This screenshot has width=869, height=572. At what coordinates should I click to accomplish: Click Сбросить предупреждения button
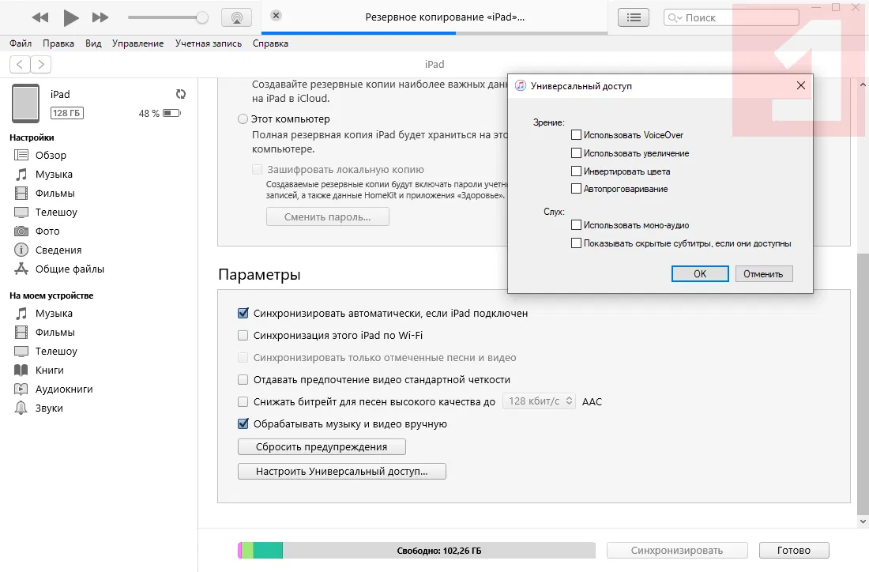pyautogui.click(x=322, y=446)
